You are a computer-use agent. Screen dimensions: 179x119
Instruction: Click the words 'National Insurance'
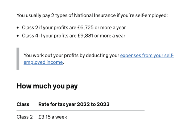pos(95,15)
